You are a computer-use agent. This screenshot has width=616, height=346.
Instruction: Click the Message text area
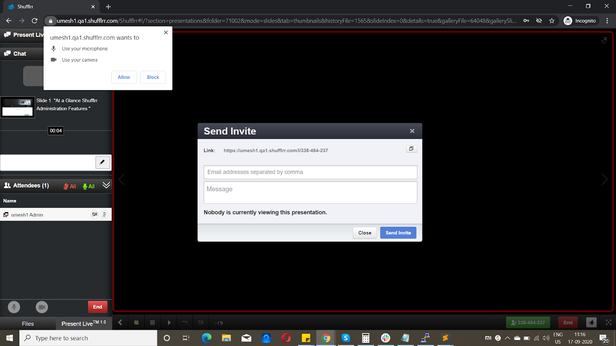click(310, 192)
